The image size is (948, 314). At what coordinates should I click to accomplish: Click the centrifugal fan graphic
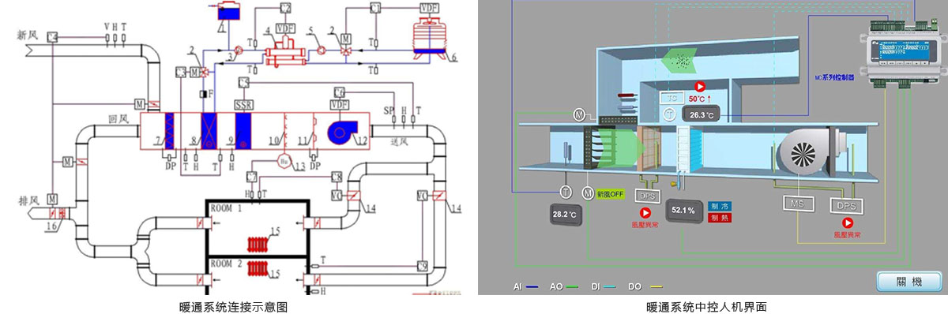click(x=807, y=151)
